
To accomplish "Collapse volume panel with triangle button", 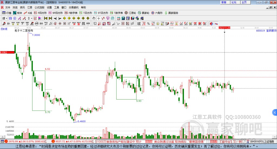I will 2,137.
